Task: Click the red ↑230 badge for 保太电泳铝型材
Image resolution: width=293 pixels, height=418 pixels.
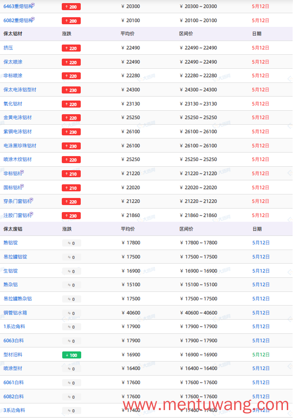Action: [71, 90]
